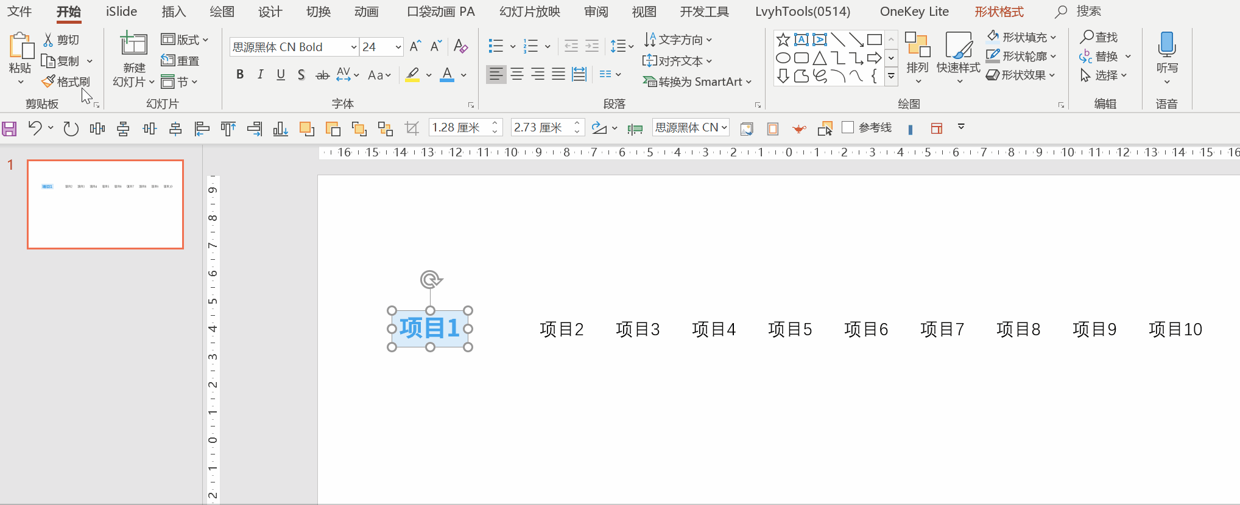The image size is (1240, 505).
Task: Click the Align Left icon in quick access toolbar
Action: pyautogui.click(x=202, y=128)
